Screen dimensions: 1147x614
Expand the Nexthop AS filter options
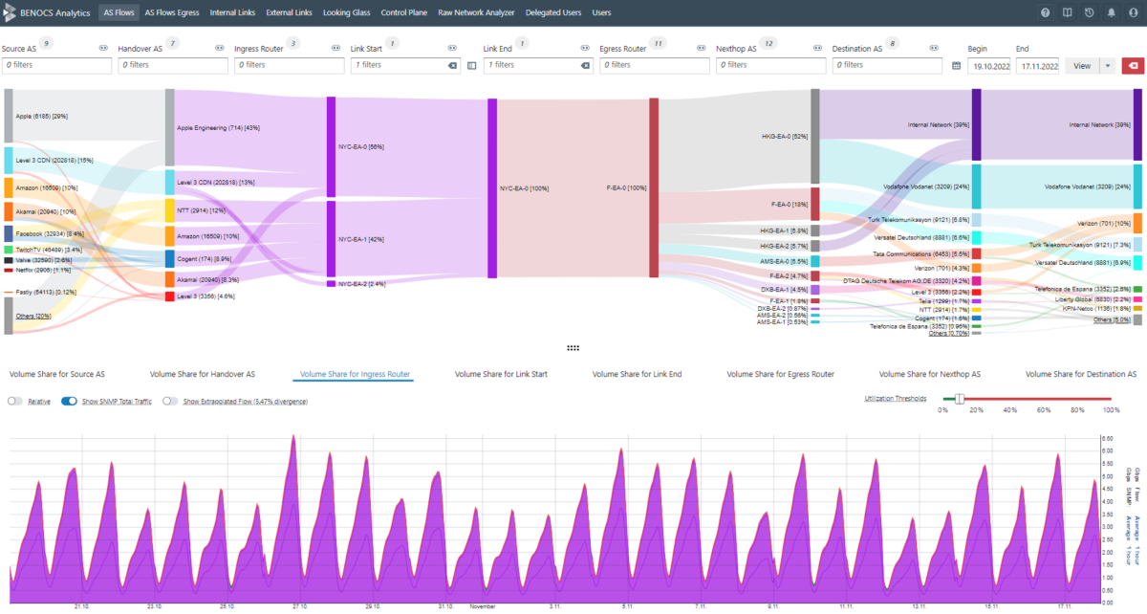click(x=817, y=47)
